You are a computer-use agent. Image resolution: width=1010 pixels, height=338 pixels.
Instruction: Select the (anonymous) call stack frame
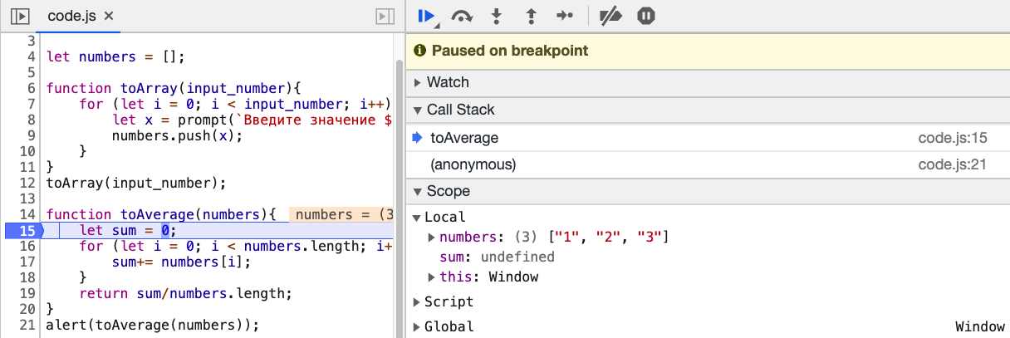click(708, 164)
